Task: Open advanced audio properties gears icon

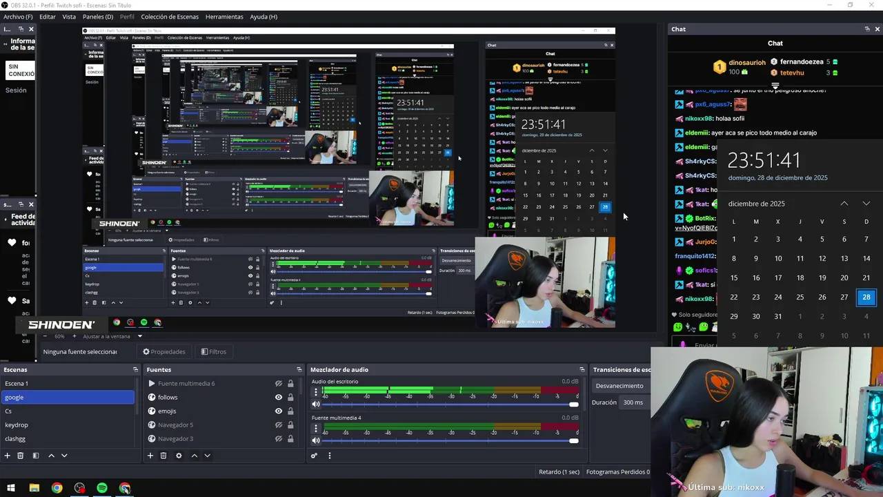Action: tap(314, 456)
